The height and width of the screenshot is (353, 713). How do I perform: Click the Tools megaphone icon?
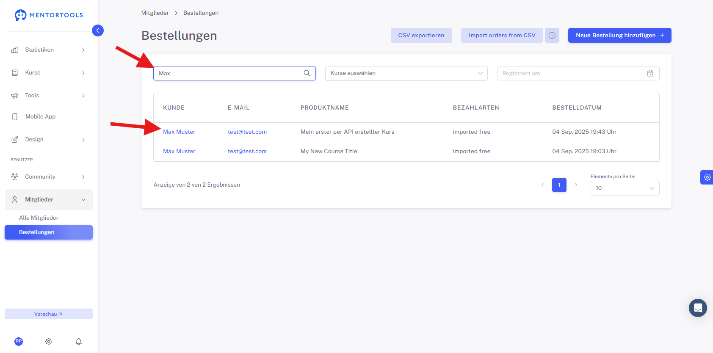click(15, 96)
